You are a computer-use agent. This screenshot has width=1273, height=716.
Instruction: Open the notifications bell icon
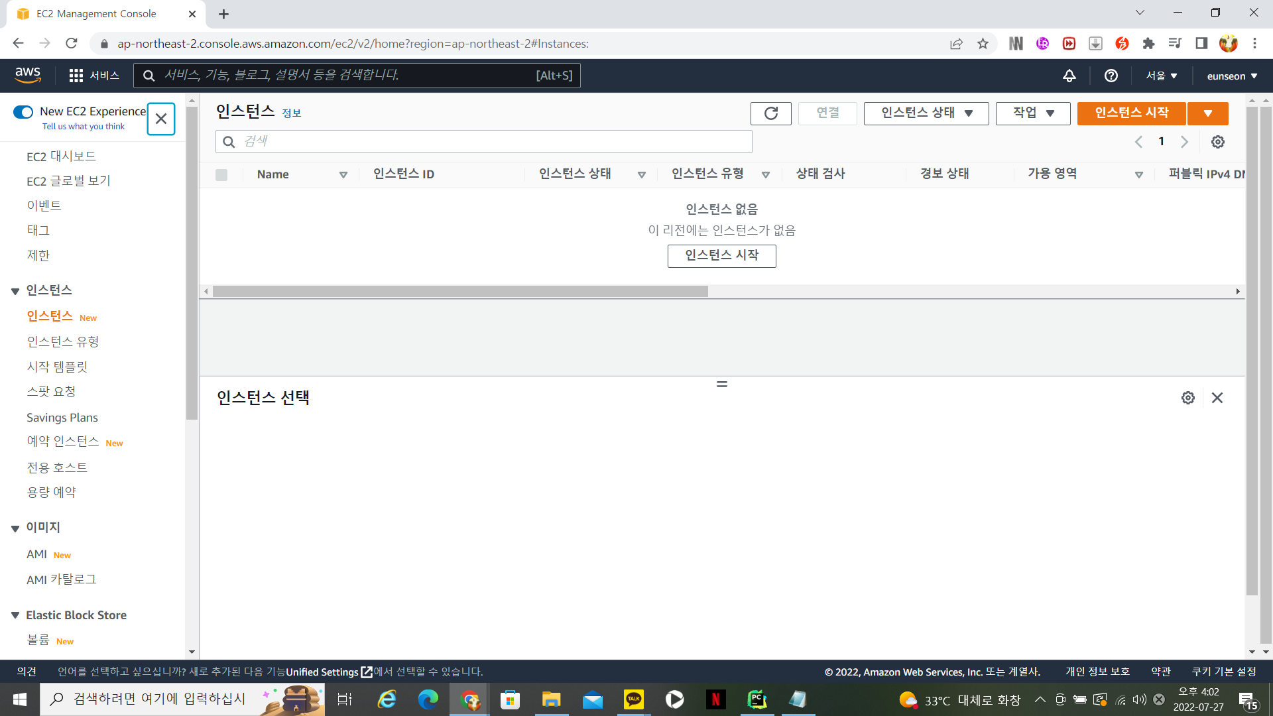[x=1069, y=76]
